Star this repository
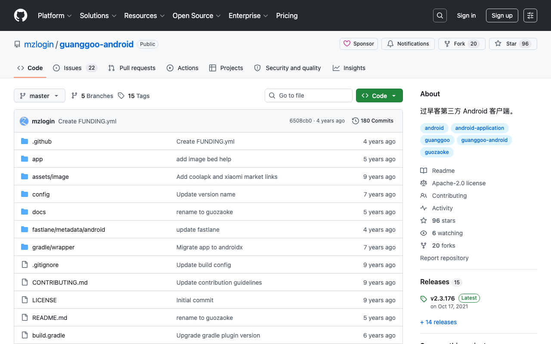The width and height of the screenshot is (551, 344). click(513, 44)
